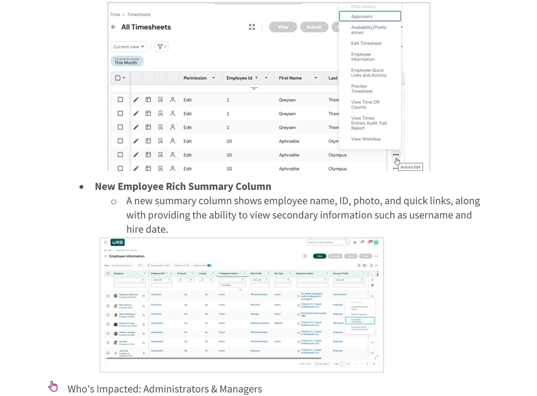Check the first Greysen row checkbox
537x396 pixels.
click(x=120, y=100)
